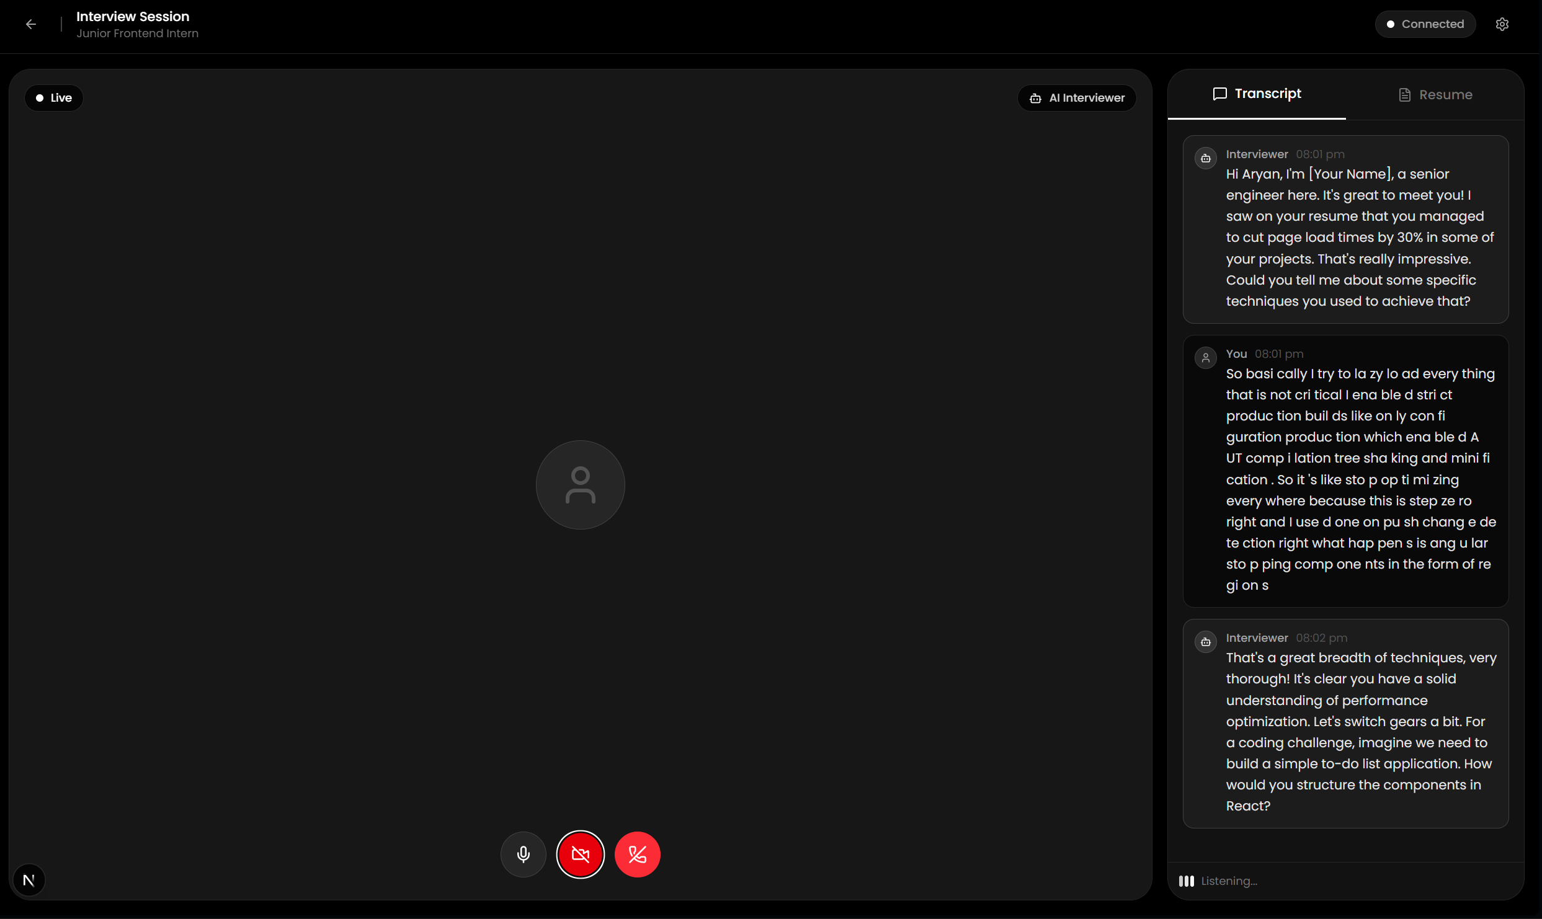
Task: Click the participant avatar placeholder
Action: click(580, 485)
